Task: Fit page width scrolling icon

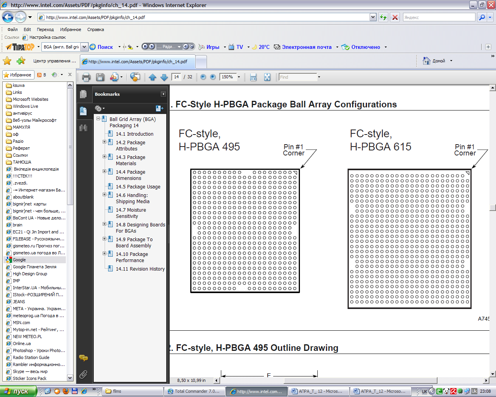Action: 253,77
